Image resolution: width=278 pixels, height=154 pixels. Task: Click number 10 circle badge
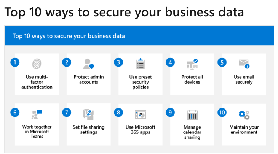click(222, 113)
